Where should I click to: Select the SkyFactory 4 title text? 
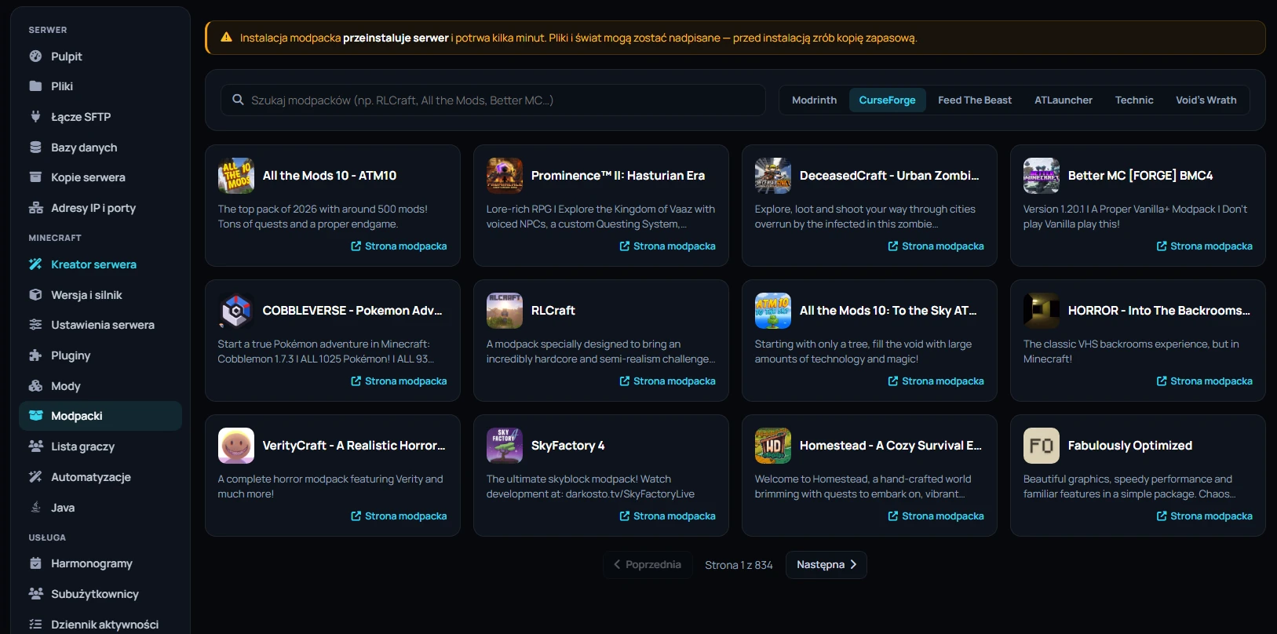[x=568, y=446]
